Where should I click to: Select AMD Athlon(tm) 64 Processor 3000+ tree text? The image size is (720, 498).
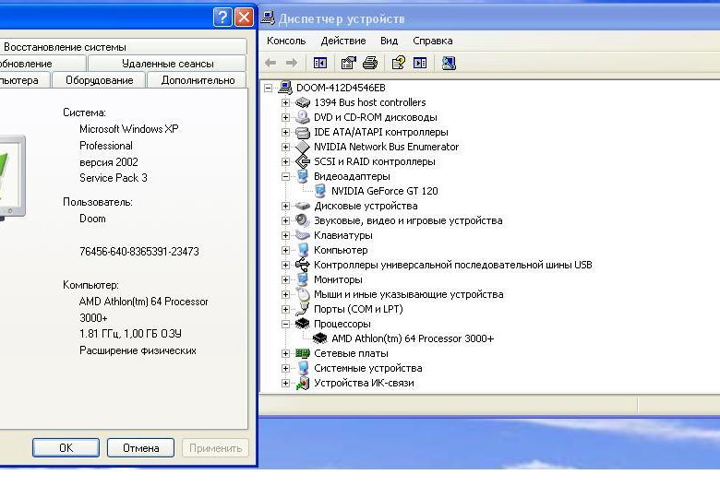pos(413,338)
